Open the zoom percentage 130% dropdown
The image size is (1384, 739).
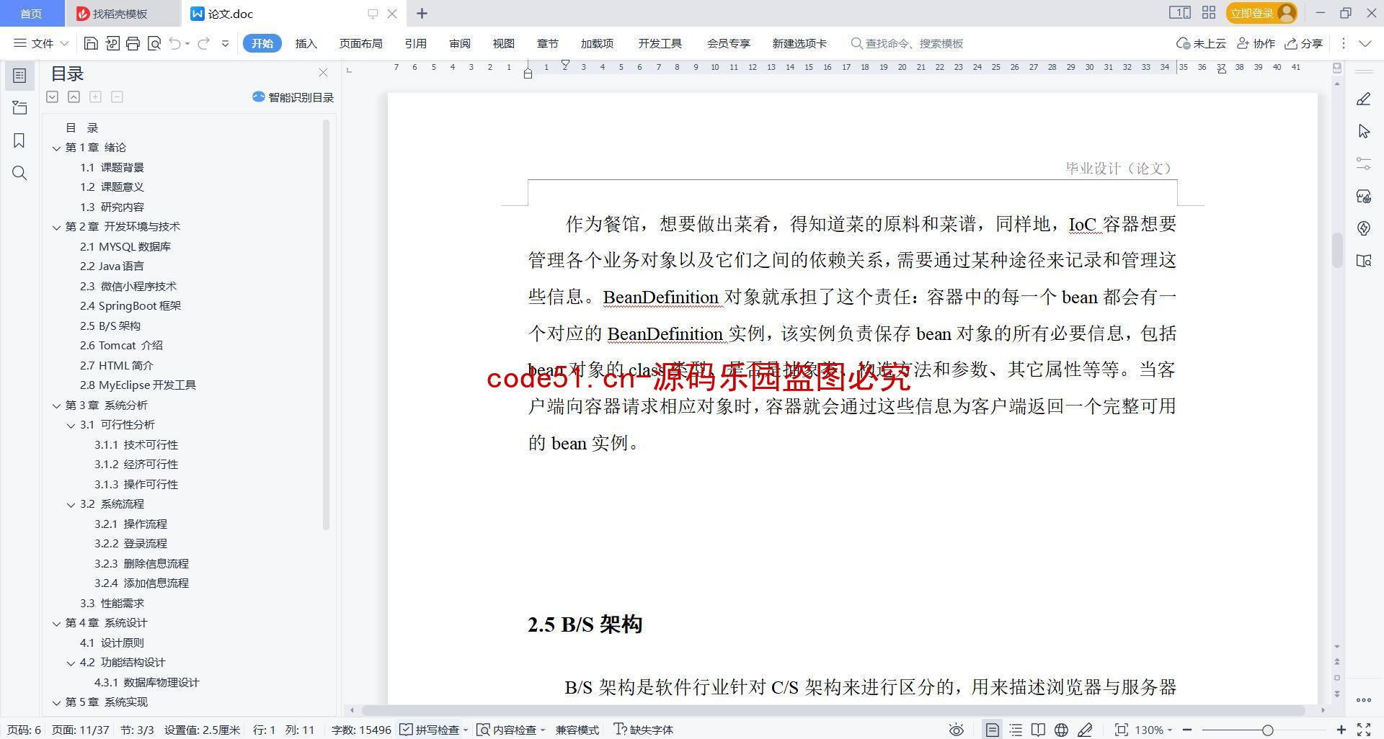[1153, 730]
